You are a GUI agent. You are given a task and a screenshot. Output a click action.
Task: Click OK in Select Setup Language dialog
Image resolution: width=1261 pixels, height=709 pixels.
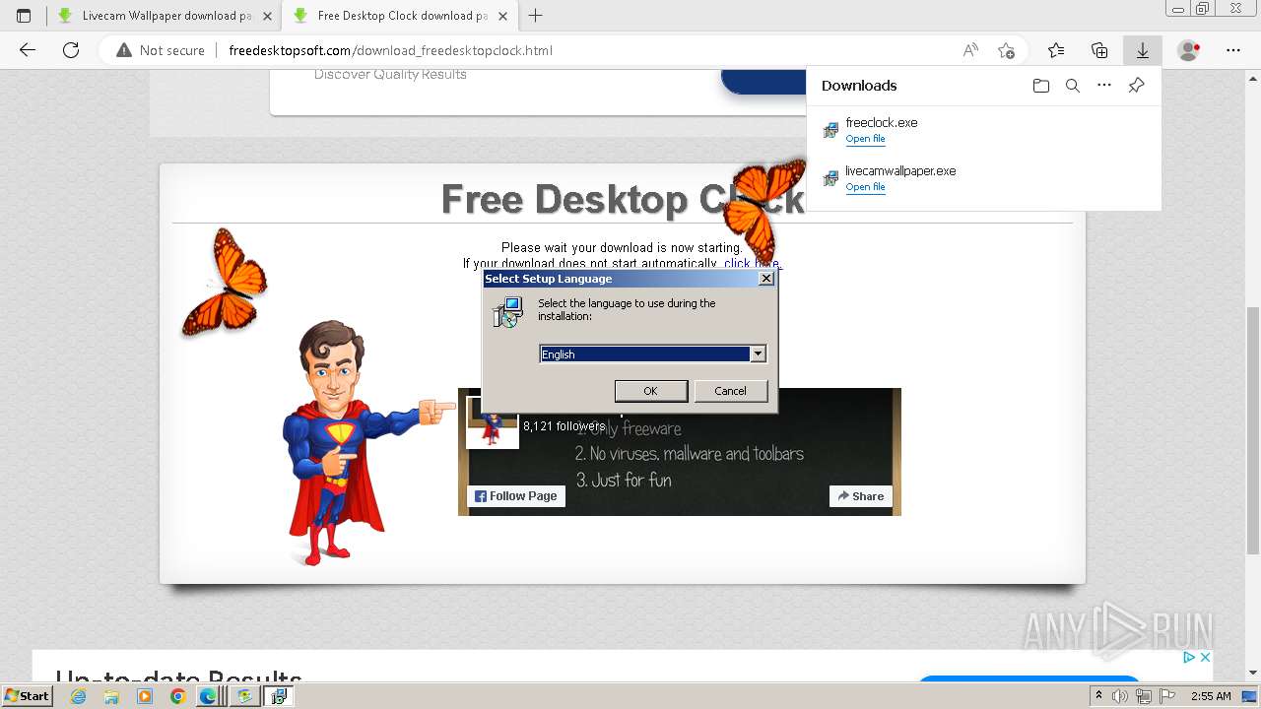click(x=650, y=391)
